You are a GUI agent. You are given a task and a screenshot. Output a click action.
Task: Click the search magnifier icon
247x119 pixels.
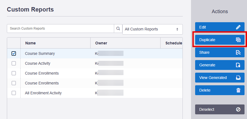tap(118, 29)
